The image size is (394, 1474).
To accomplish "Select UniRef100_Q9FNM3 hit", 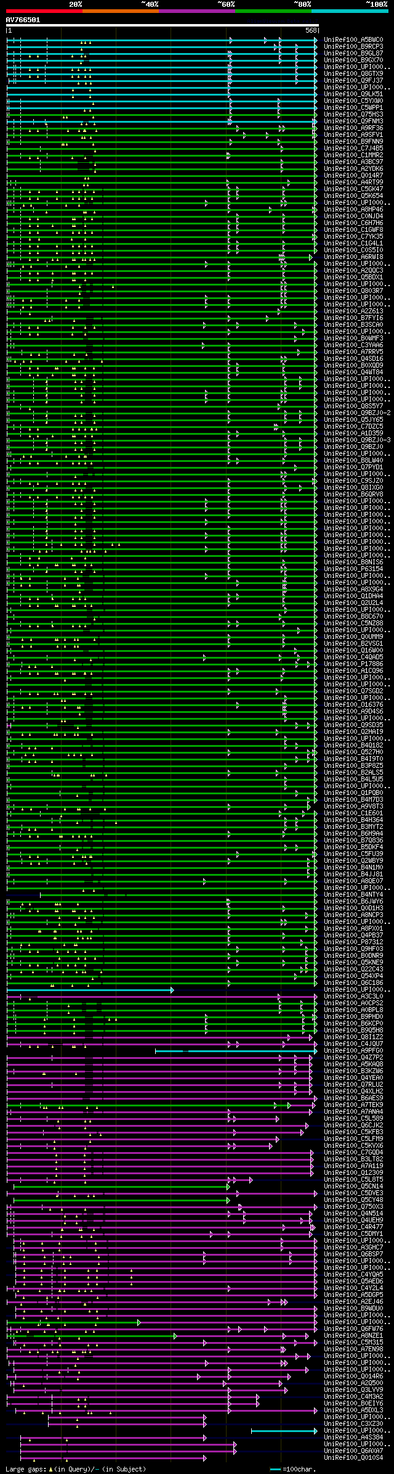I will (353, 121).
